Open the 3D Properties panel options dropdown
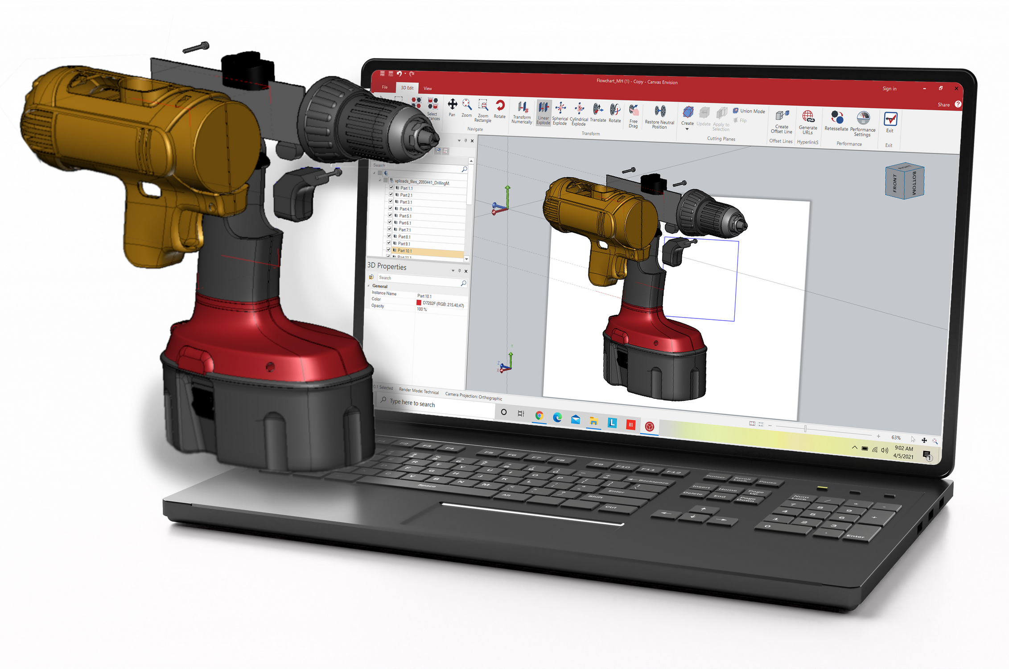 (x=453, y=271)
